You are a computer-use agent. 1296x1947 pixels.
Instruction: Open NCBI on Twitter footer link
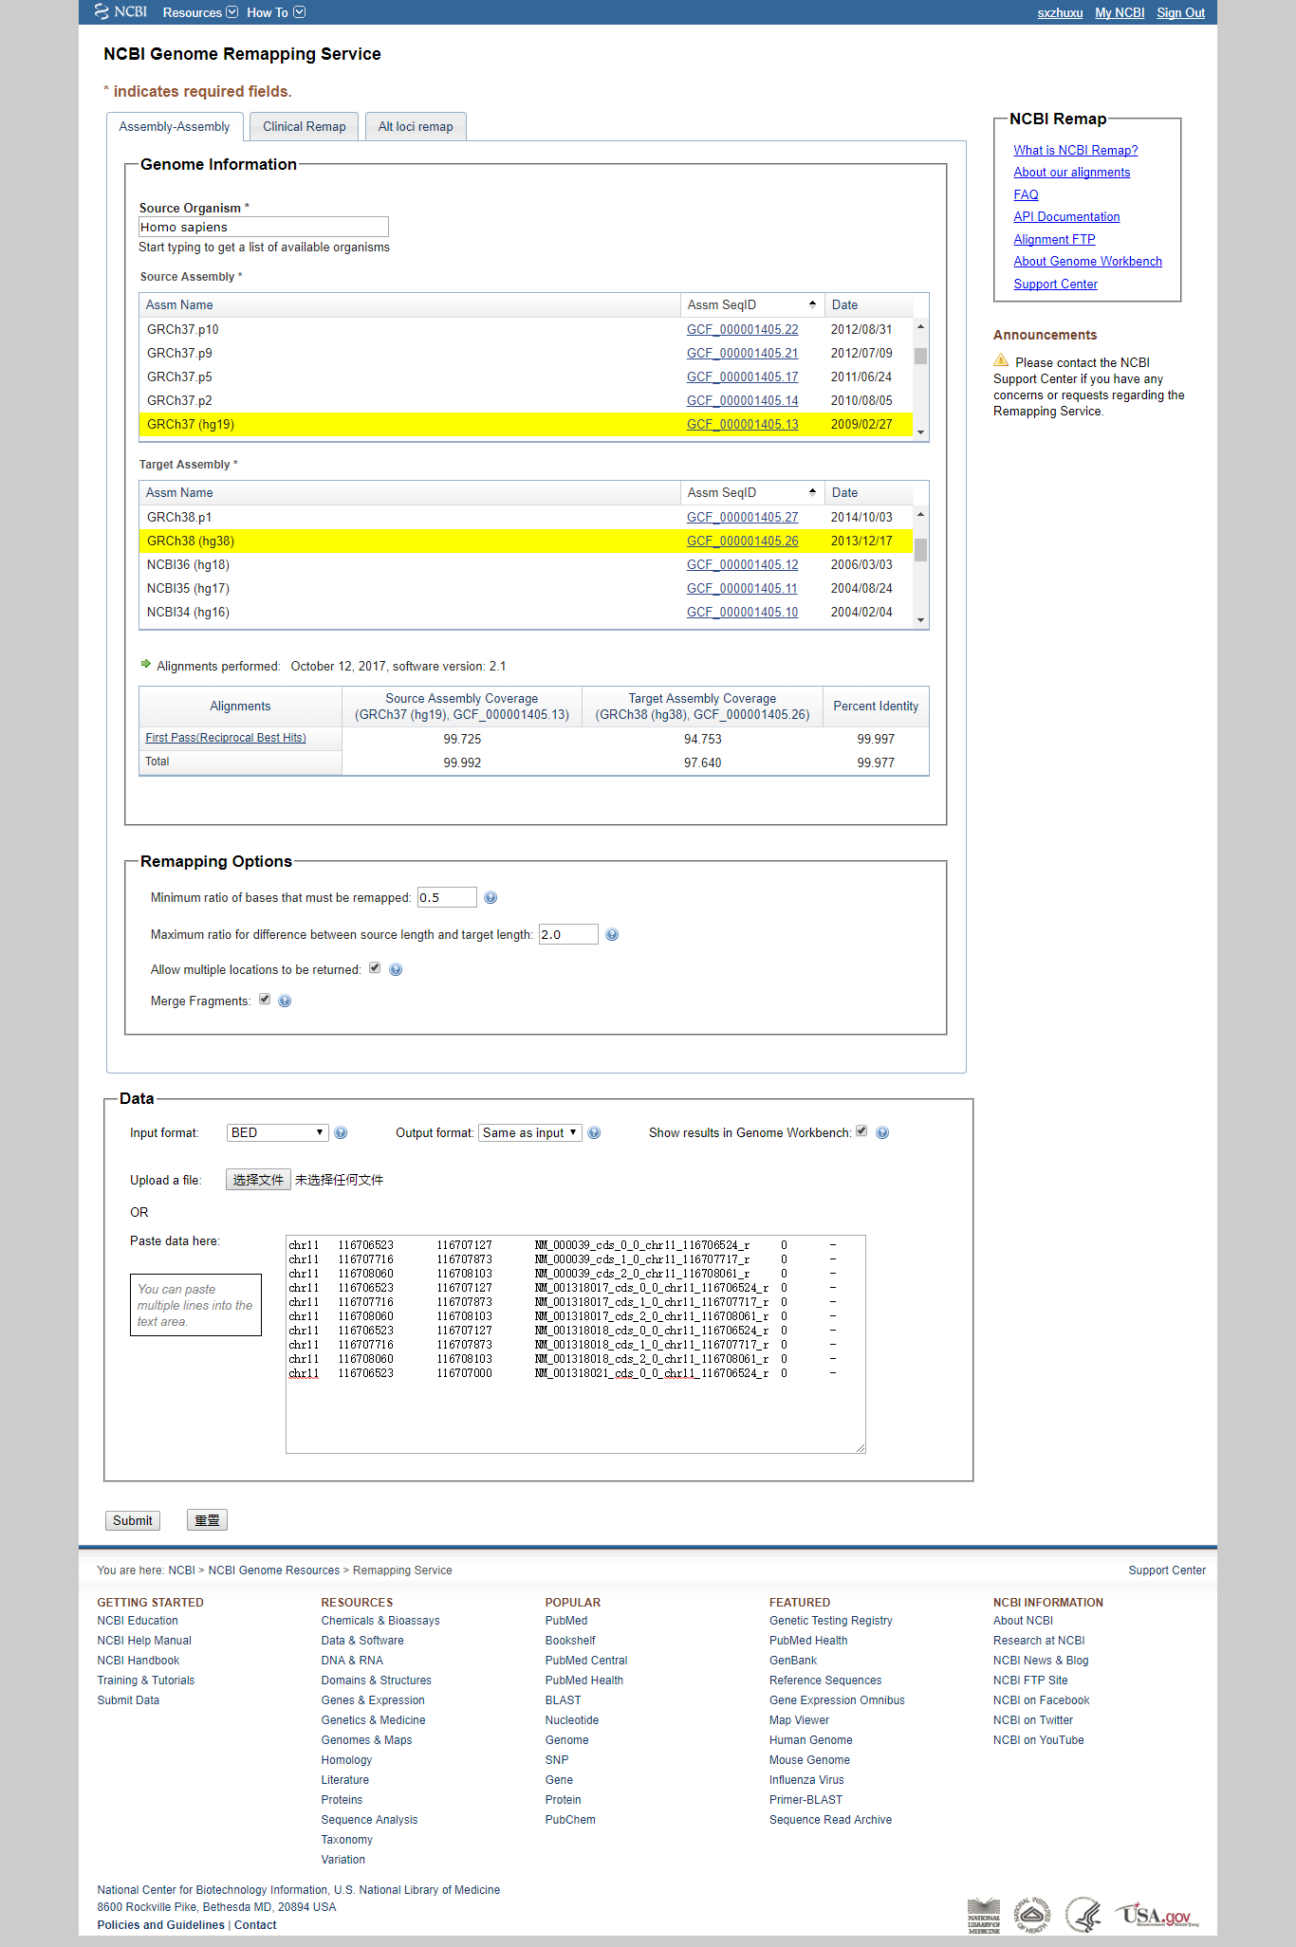pyautogui.click(x=1033, y=1720)
